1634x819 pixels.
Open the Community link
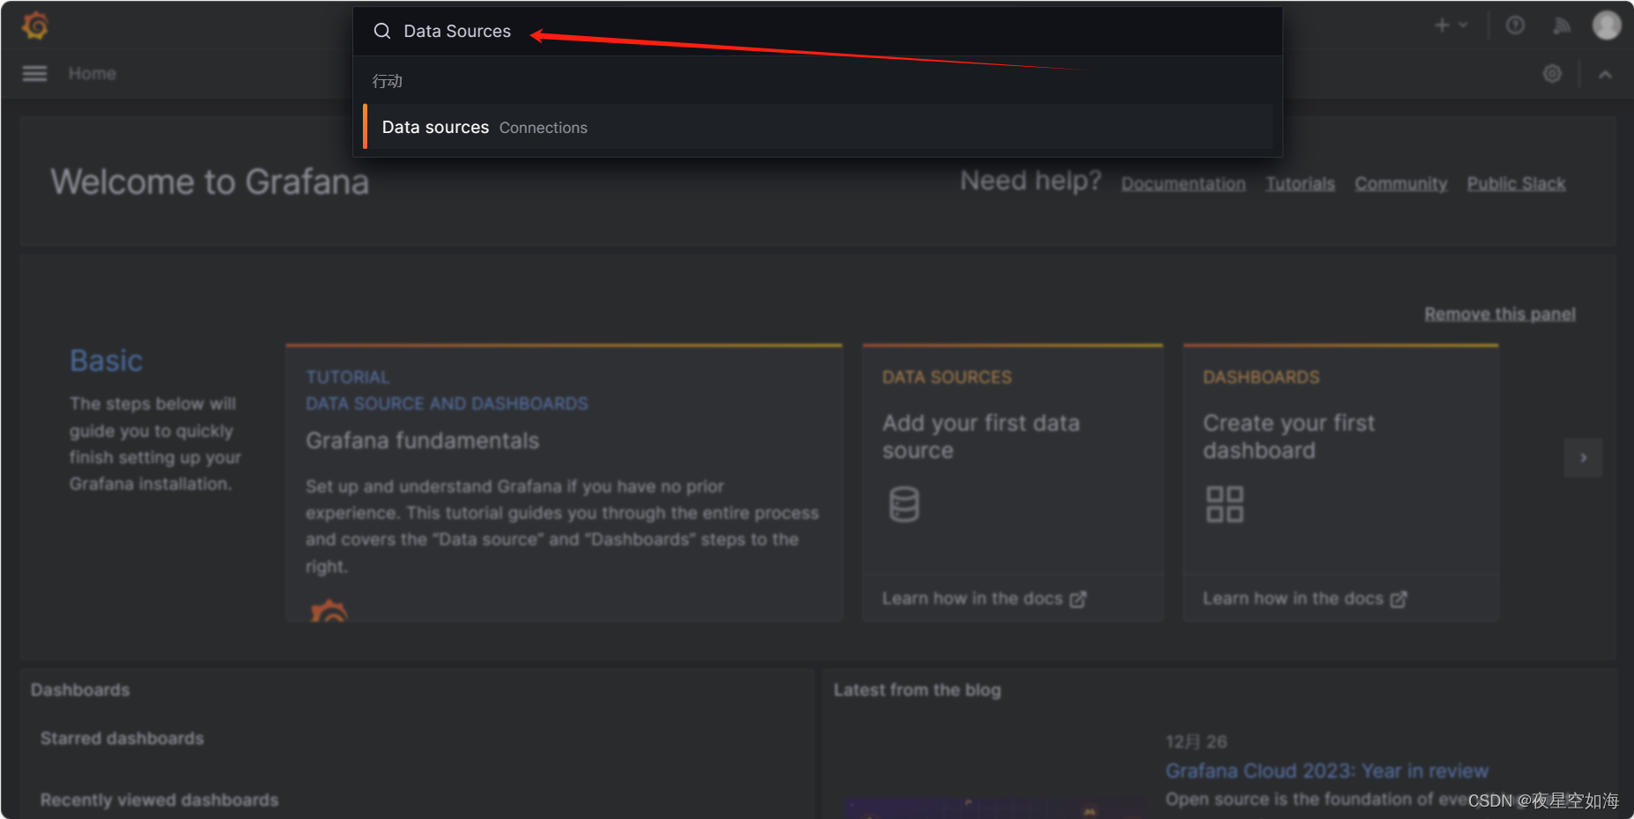(x=1401, y=184)
